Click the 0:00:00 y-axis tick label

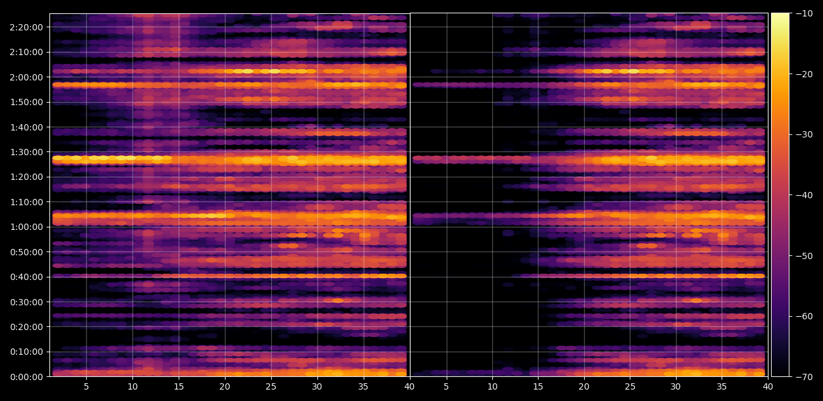pos(27,377)
